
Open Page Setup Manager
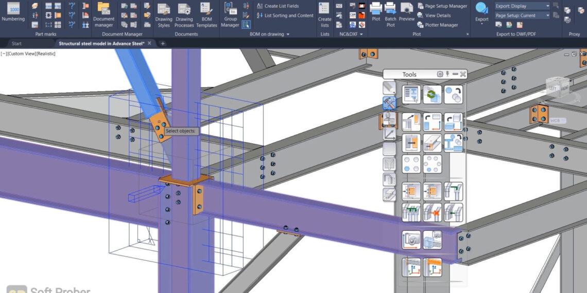coord(442,6)
